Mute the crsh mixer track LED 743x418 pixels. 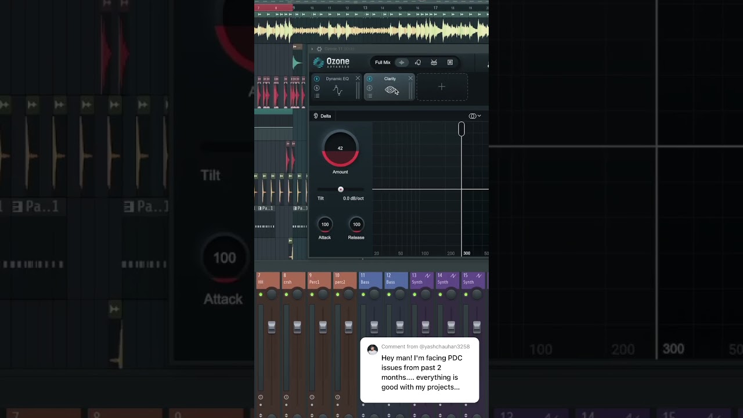[x=286, y=294]
